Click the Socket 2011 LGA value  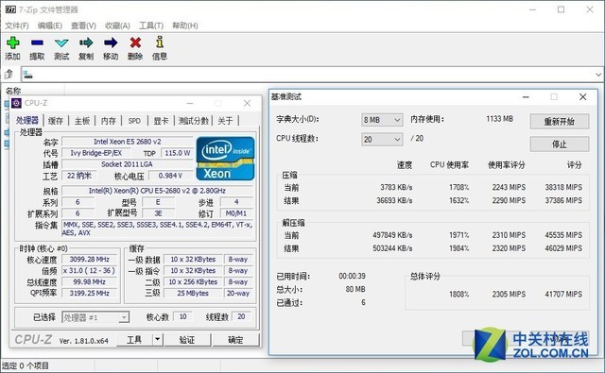pyautogui.click(x=128, y=164)
